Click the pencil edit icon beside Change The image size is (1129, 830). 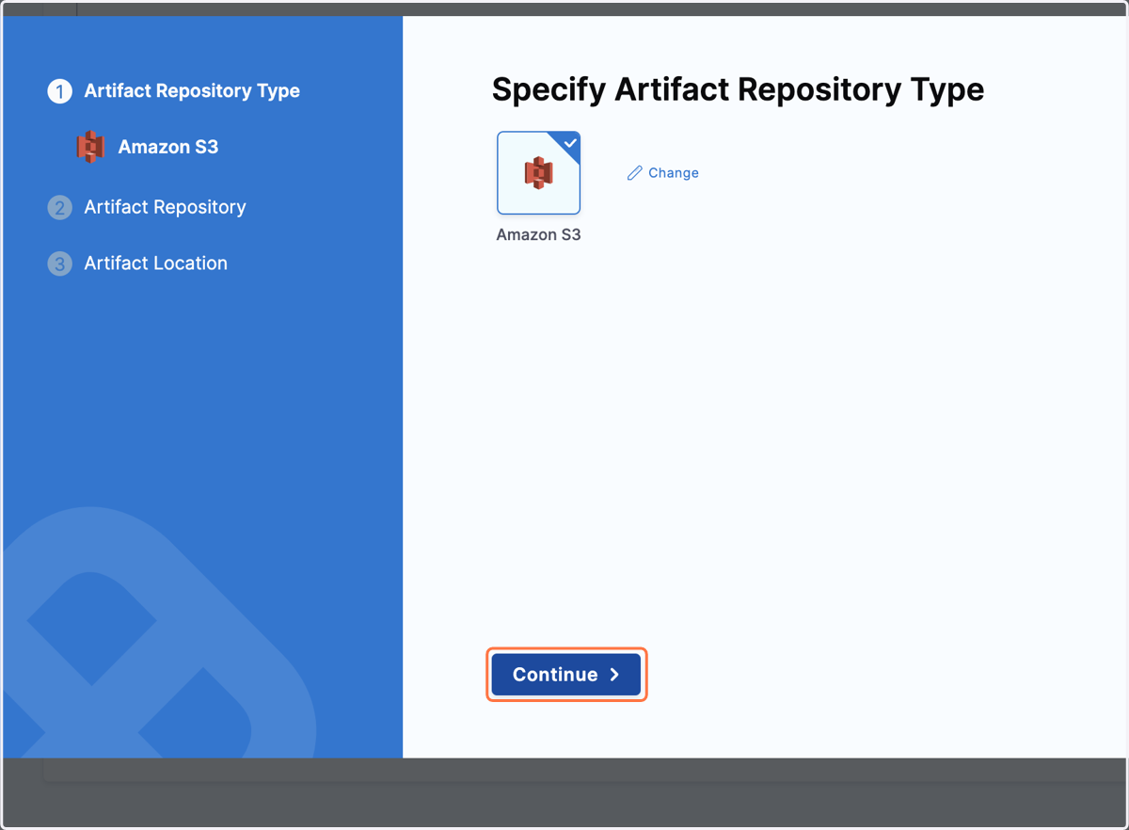click(635, 173)
